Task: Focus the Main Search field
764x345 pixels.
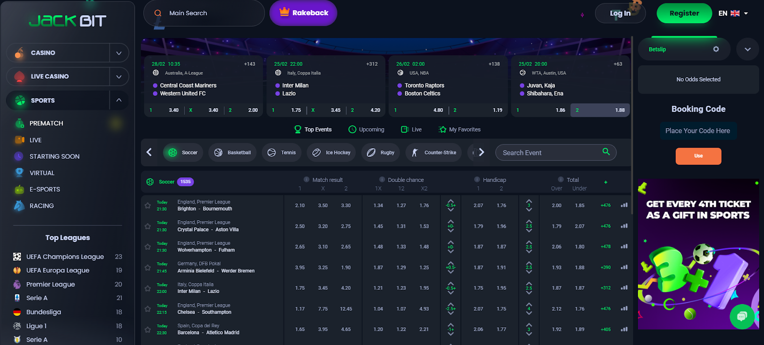Action: click(x=204, y=13)
